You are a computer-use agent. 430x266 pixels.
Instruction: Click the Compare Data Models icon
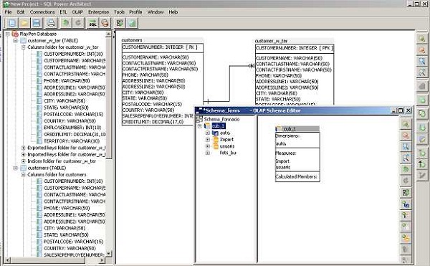pos(105,23)
